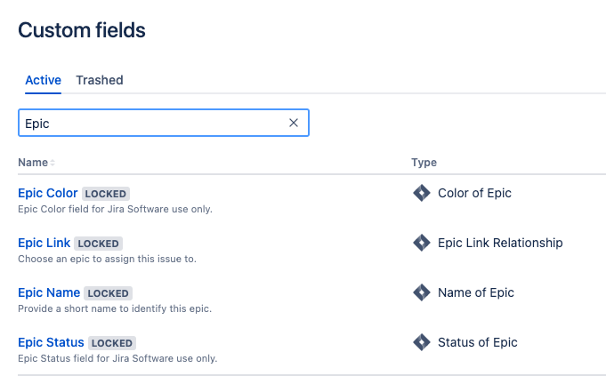Click the LOCKED badge beside Epic Link

98,244
